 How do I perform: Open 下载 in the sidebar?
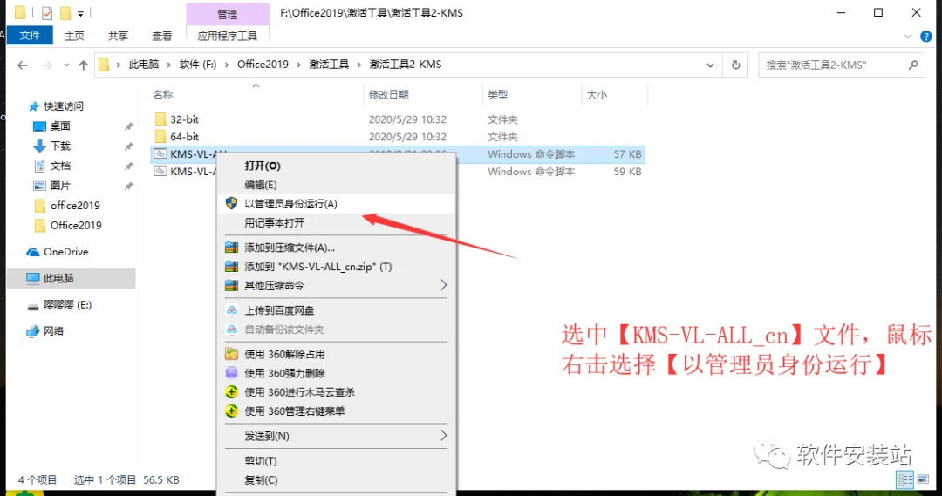pyautogui.click(x=60, y=146)
